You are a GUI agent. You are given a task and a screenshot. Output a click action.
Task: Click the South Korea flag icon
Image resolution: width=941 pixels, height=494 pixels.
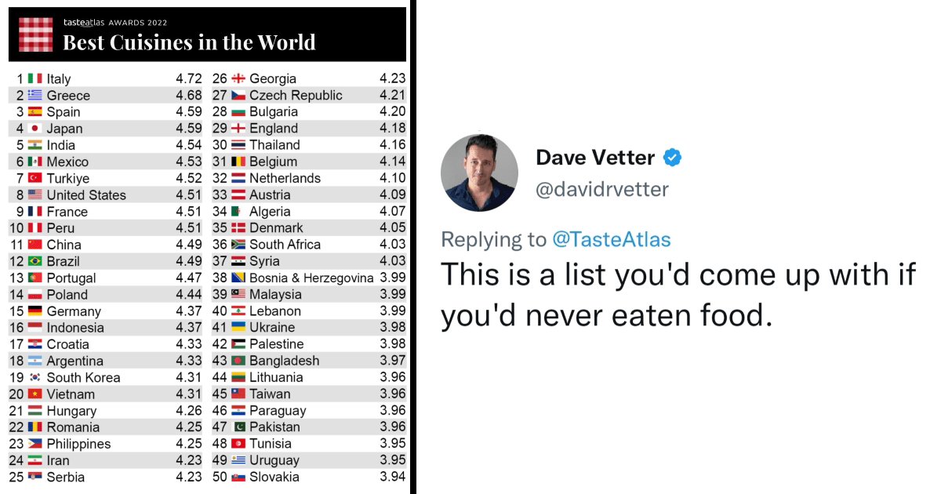[x=35, y=377]
